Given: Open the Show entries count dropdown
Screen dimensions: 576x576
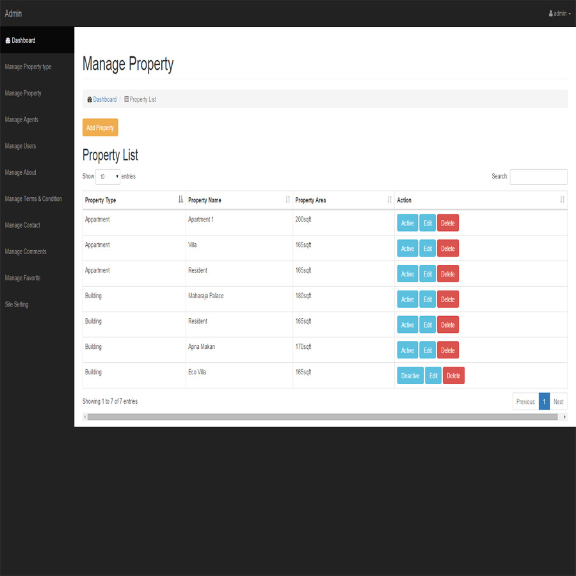Looking at the screenshot, I should [108, 177].
